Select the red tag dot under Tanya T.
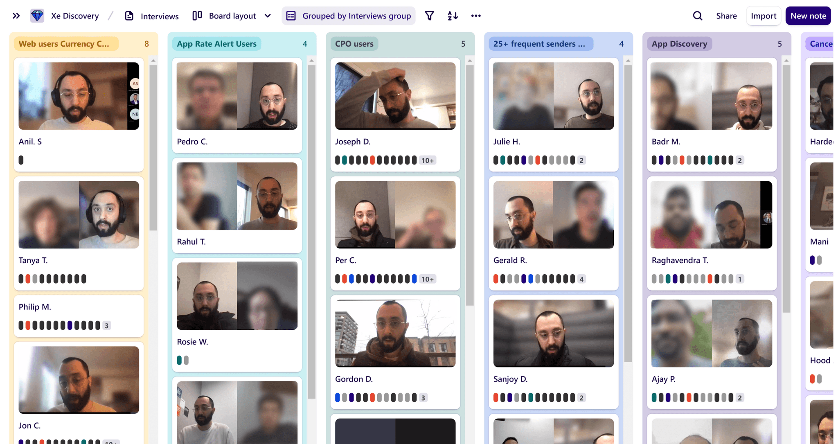 [27, 279]
